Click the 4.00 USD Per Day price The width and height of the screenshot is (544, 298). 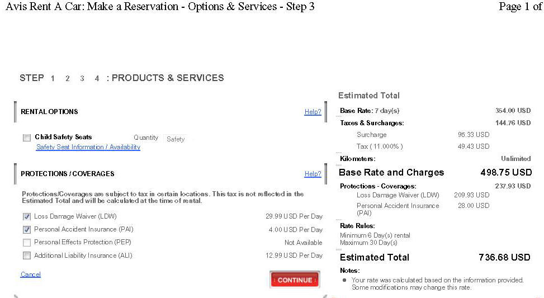[x=296, y=230]
